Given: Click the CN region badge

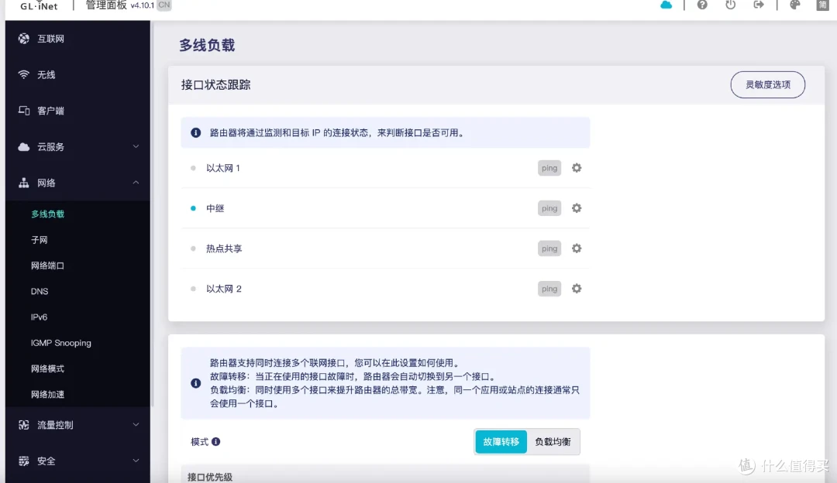Looking at the screenshot, I should [x=164, y=5].
